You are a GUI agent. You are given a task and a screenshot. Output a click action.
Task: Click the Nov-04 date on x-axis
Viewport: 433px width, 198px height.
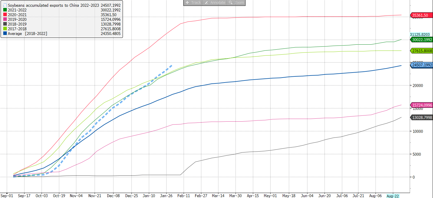[x=77, y=196]
